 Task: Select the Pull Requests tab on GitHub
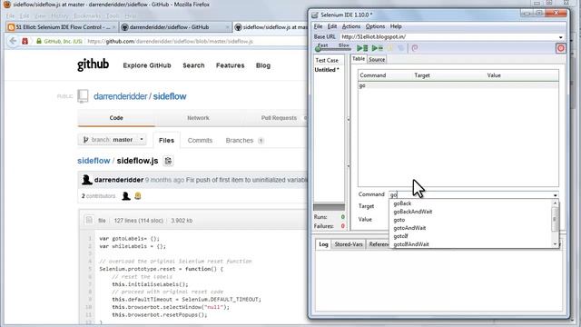click(279, 118)
